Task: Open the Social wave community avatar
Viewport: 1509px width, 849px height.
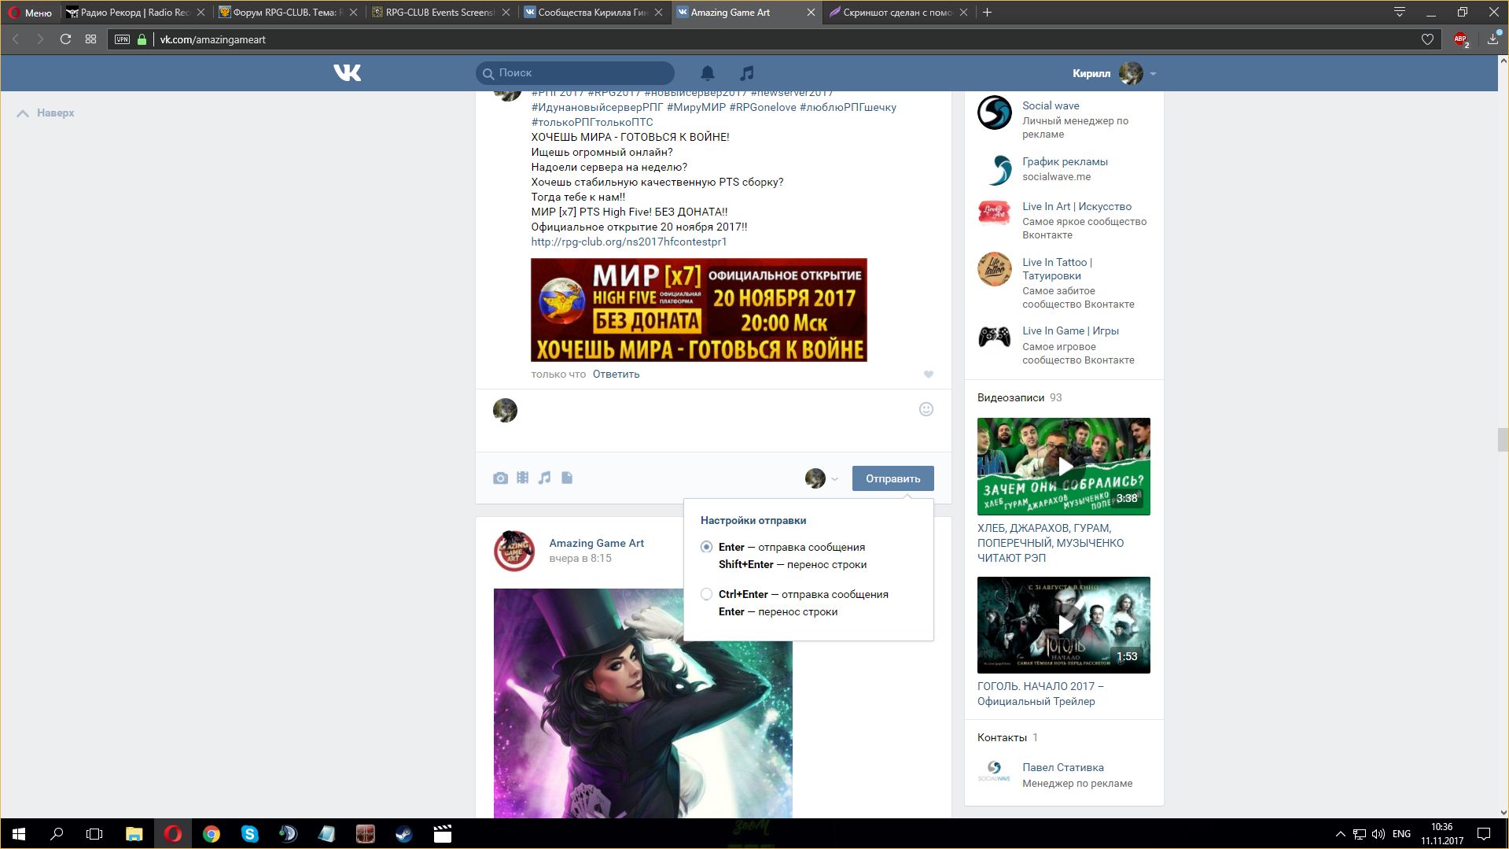Action: click(x=995, y=113)
